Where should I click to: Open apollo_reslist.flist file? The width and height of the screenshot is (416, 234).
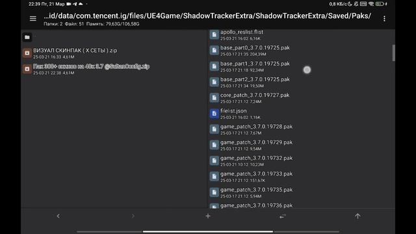coord(300,34)
